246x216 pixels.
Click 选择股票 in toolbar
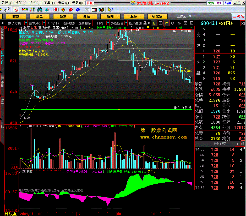[69, 23]
